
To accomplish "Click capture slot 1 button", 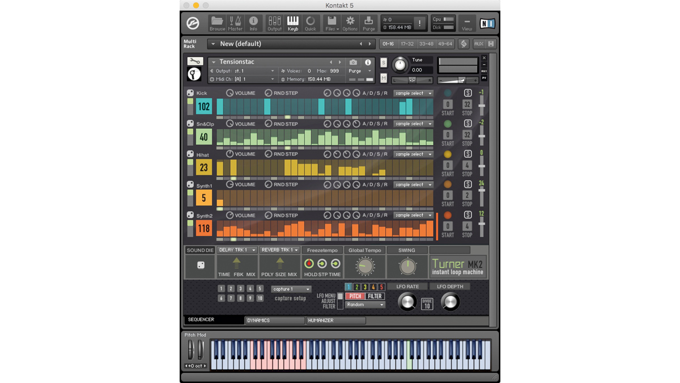I will pyautogui.click(x=222, y=289).
